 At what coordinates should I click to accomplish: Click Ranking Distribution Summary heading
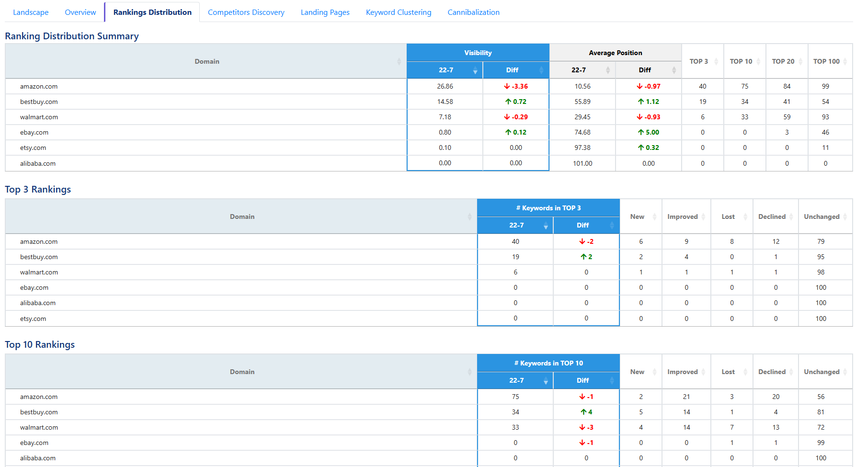pos(72,36)
